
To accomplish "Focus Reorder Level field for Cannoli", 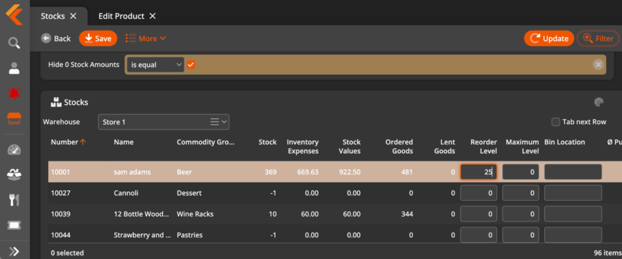I will (479, 193).
